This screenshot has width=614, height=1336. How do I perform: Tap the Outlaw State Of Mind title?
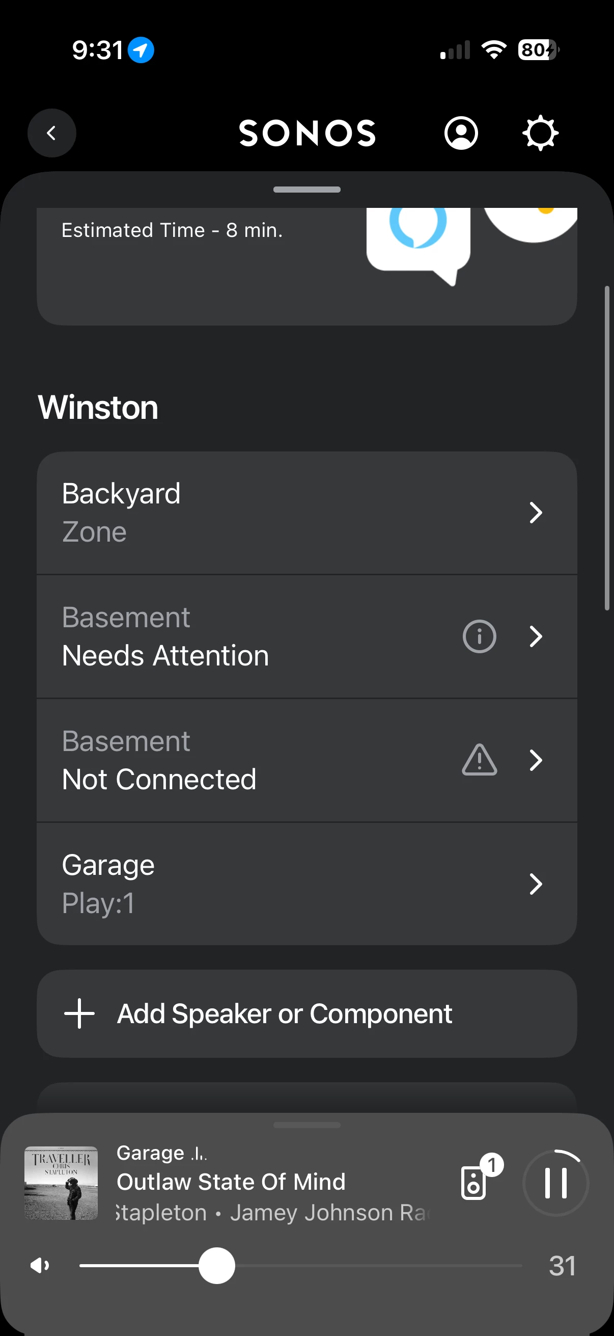point(231,1182)
